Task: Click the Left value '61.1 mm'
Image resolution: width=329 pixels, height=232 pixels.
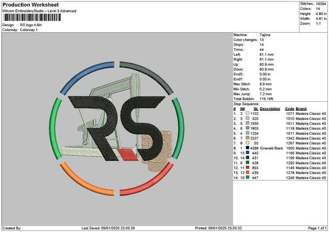Action: 266,54
